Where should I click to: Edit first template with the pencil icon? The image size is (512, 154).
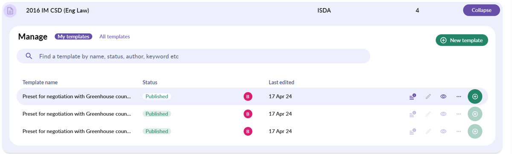(x=428, y=97)
